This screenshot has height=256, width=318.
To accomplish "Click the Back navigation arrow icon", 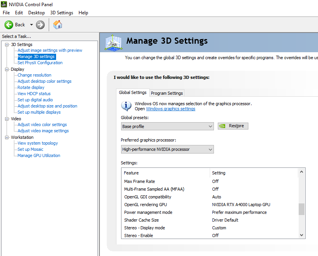I will [9, 25].
